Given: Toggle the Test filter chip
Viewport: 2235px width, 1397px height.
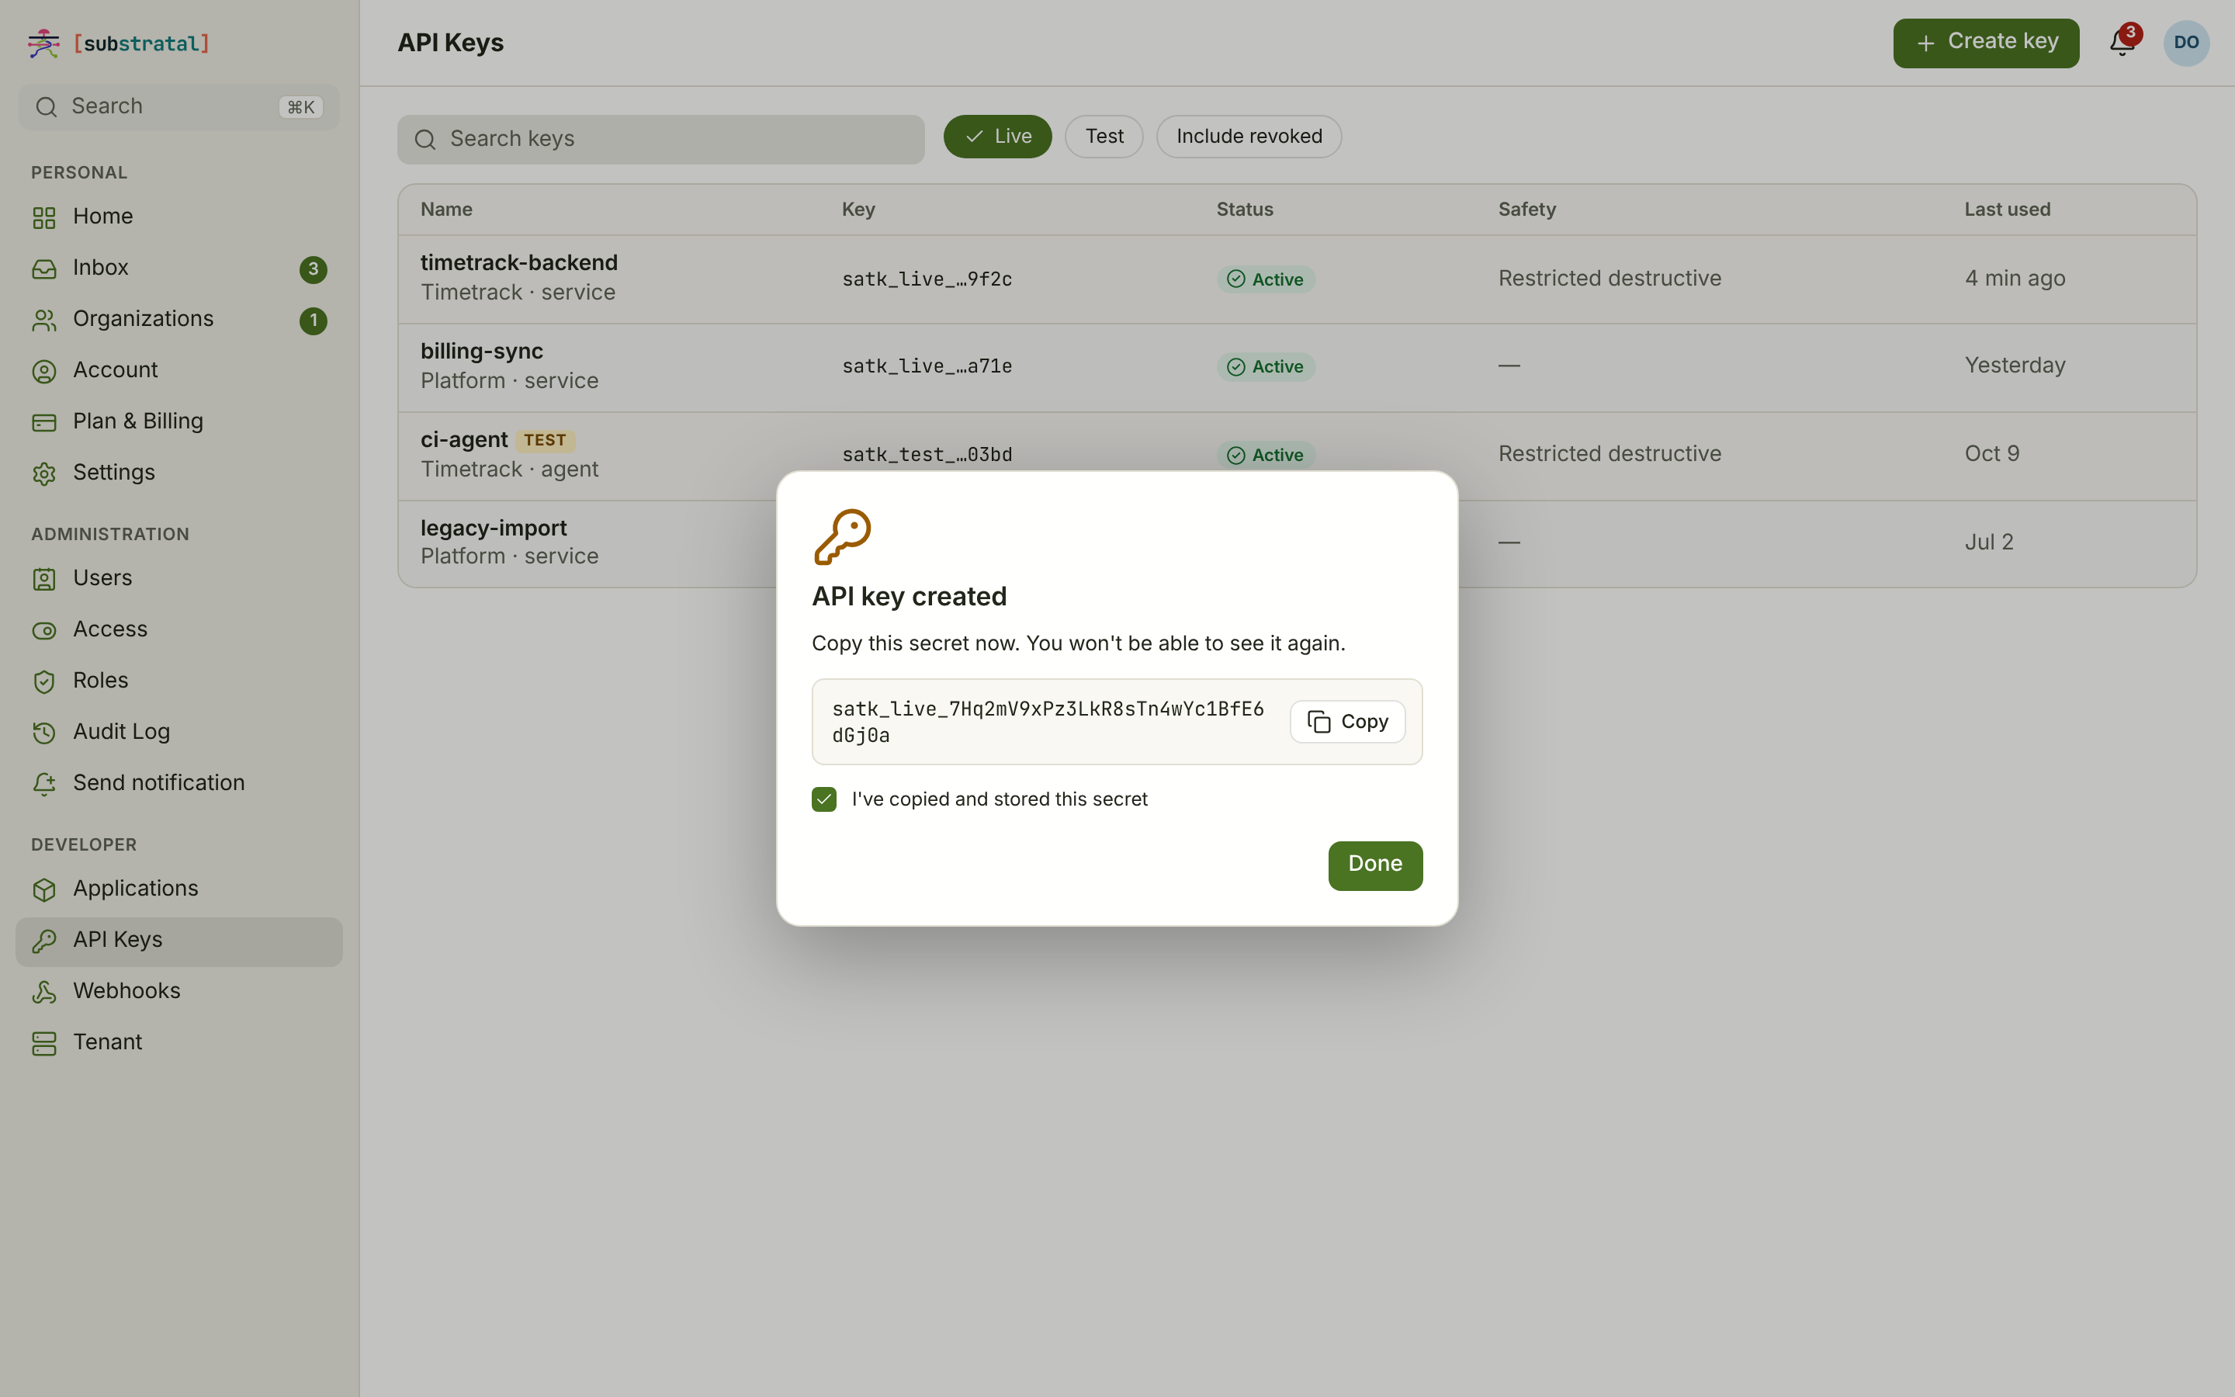Looking at the screenshot, I should click(x=1104, y=137).
